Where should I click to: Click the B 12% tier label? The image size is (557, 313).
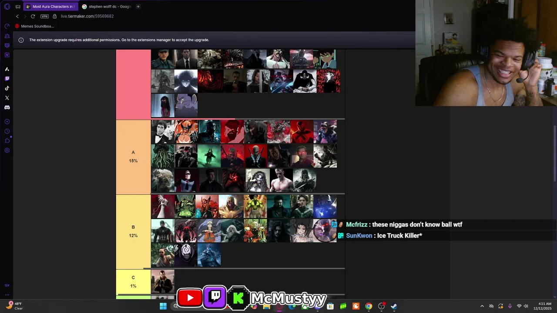coord(133,231)
